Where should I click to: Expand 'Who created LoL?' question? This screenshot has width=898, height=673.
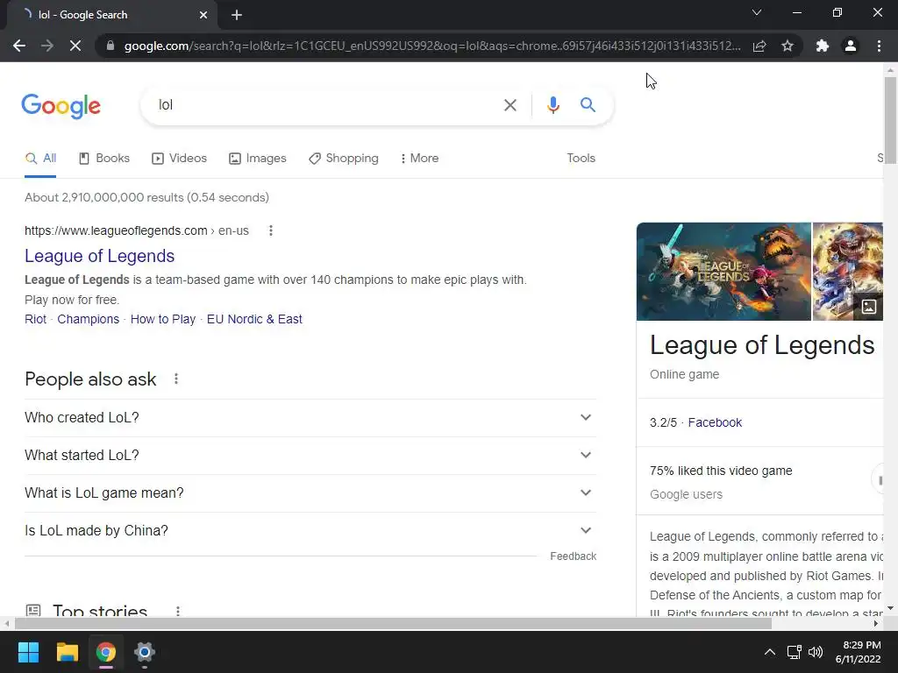(x=310, y=418)
